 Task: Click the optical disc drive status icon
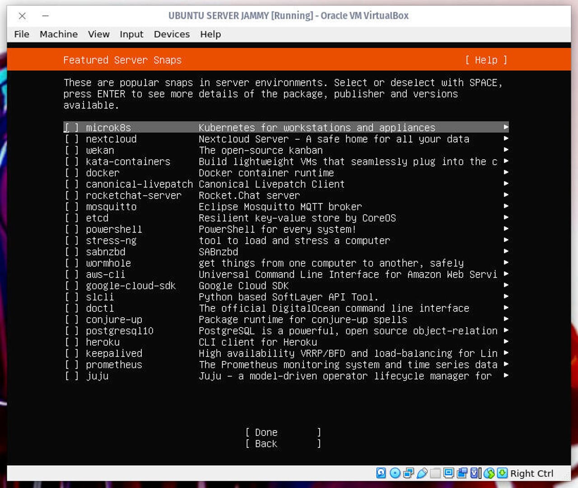click(395, 473)
